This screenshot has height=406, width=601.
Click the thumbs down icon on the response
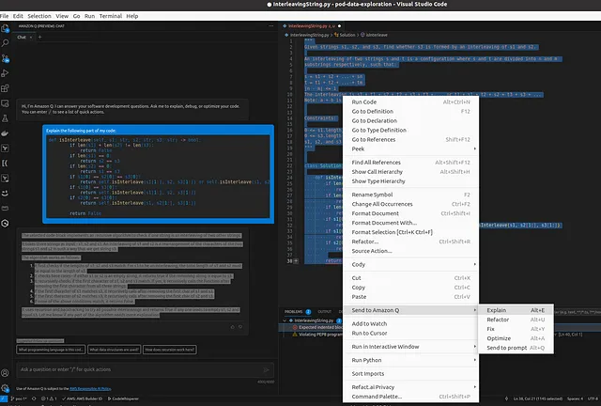240,327
